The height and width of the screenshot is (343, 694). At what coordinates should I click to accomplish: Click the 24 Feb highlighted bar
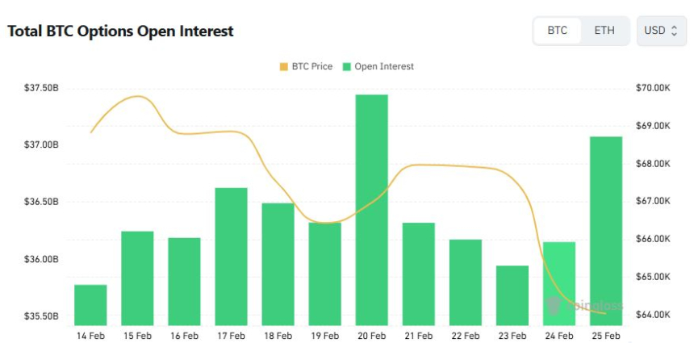[558, 283]
